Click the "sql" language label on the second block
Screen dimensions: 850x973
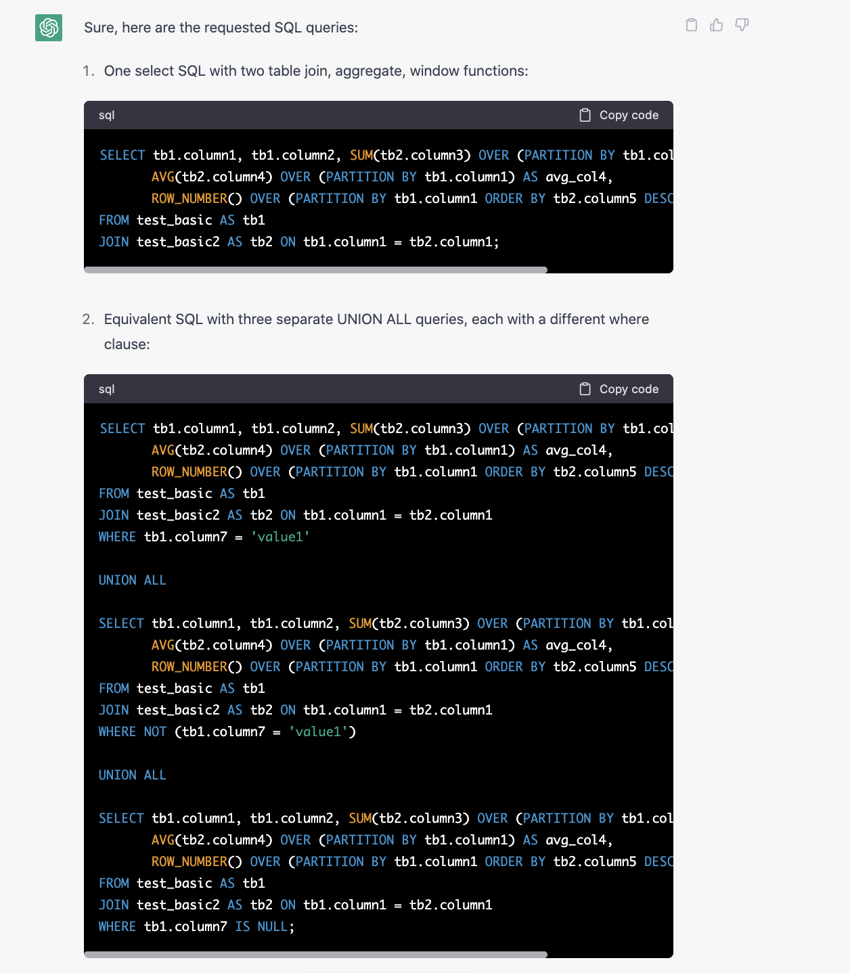pyautogui.click(x=106, y=389)
